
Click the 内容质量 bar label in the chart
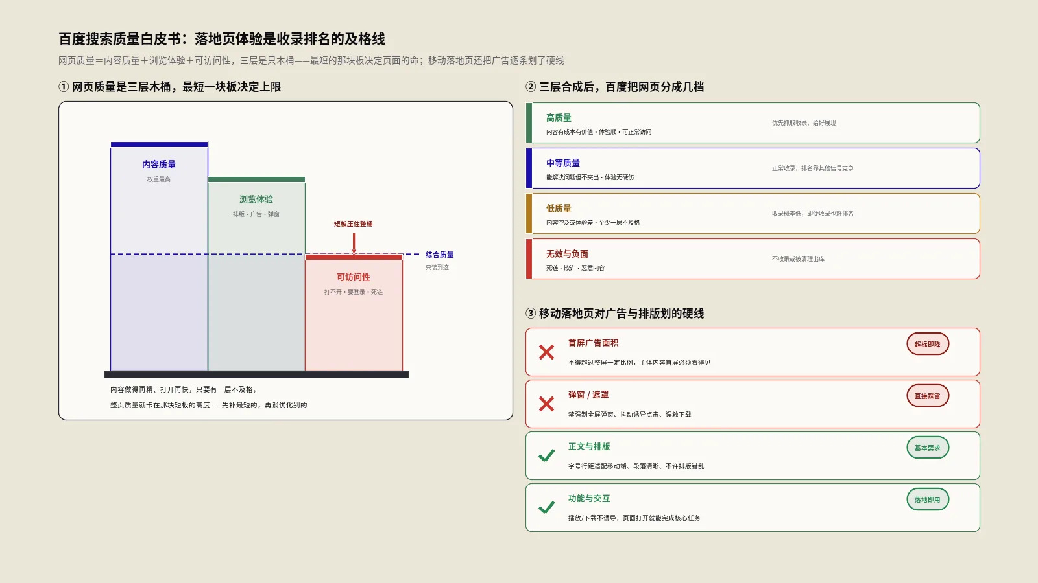tap(159, 165)
